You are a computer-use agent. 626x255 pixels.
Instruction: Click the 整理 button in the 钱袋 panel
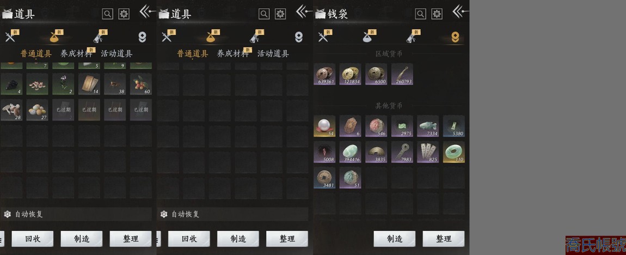pos(444,239)
